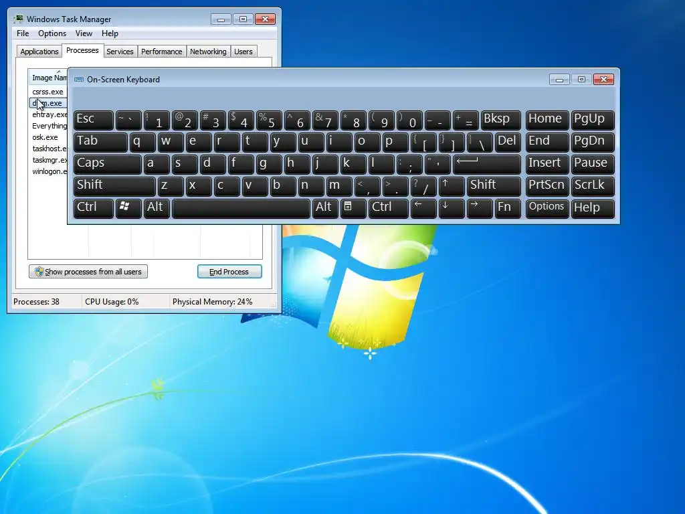Hit the Del key

[x=508, y=142]
